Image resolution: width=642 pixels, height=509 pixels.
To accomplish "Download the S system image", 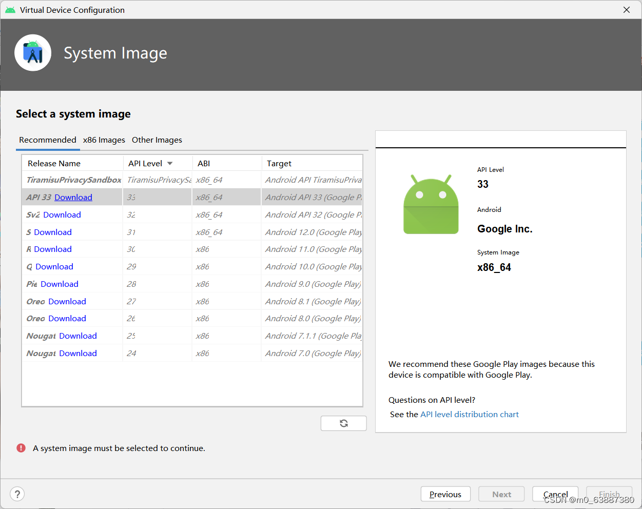I will [53, 232].
